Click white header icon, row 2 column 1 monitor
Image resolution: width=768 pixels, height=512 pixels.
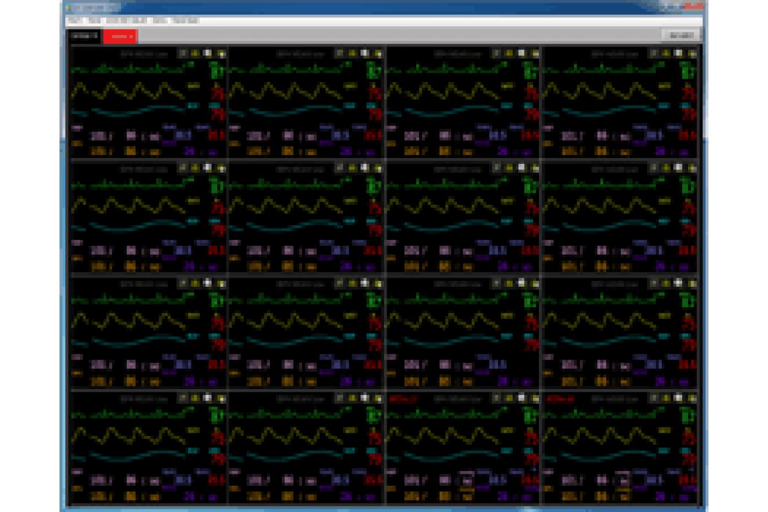point(207,168)
